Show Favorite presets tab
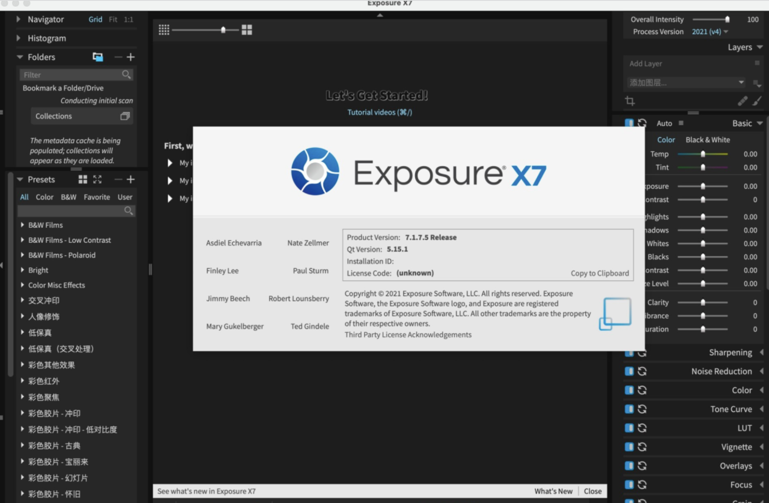The height and width of the screenshot is (503, 769). pos(97,197)
